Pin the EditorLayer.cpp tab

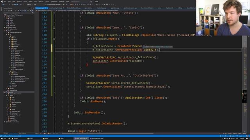(46, 8)
